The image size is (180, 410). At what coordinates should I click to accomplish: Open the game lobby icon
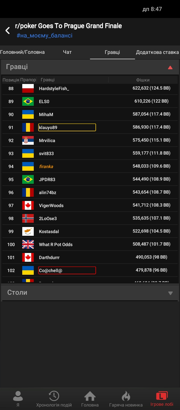[x=162, y=396]
